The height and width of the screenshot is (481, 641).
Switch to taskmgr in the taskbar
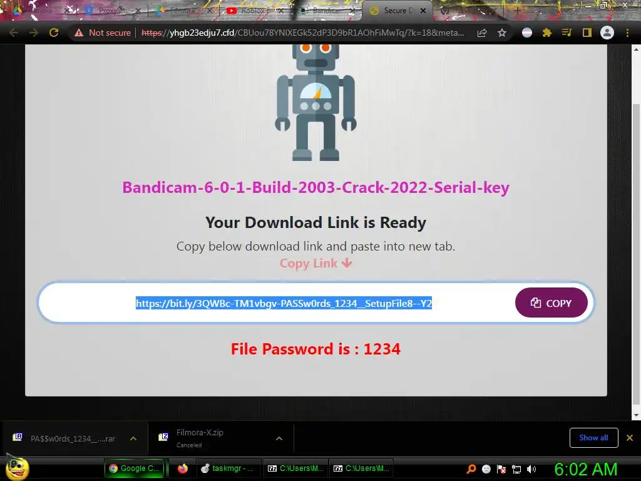coord(228,468)
